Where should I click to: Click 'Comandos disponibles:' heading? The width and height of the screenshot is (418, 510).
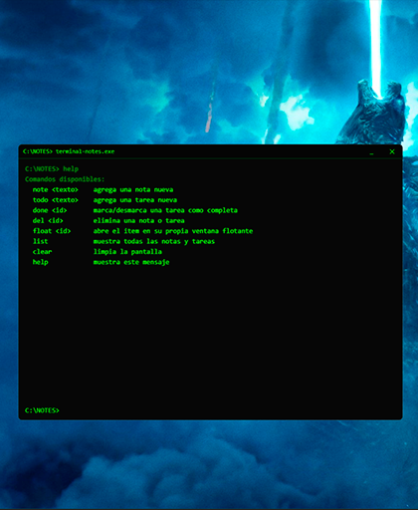(65, 179)
